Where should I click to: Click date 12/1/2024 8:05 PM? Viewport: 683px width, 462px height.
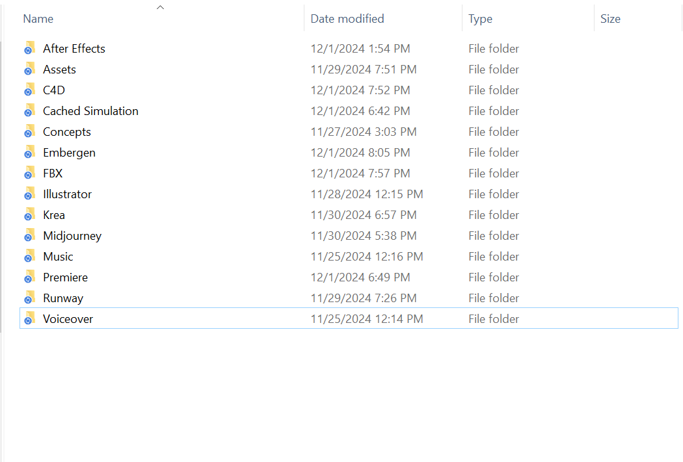coord(360,153)
